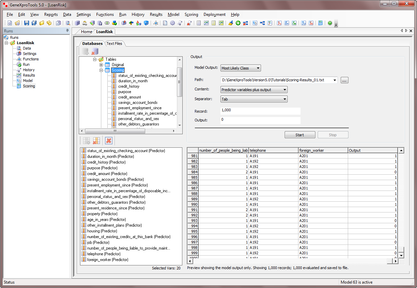Click the calculator icon in toolbar
This screenshot has width=417, height=288.
[320, 23]
